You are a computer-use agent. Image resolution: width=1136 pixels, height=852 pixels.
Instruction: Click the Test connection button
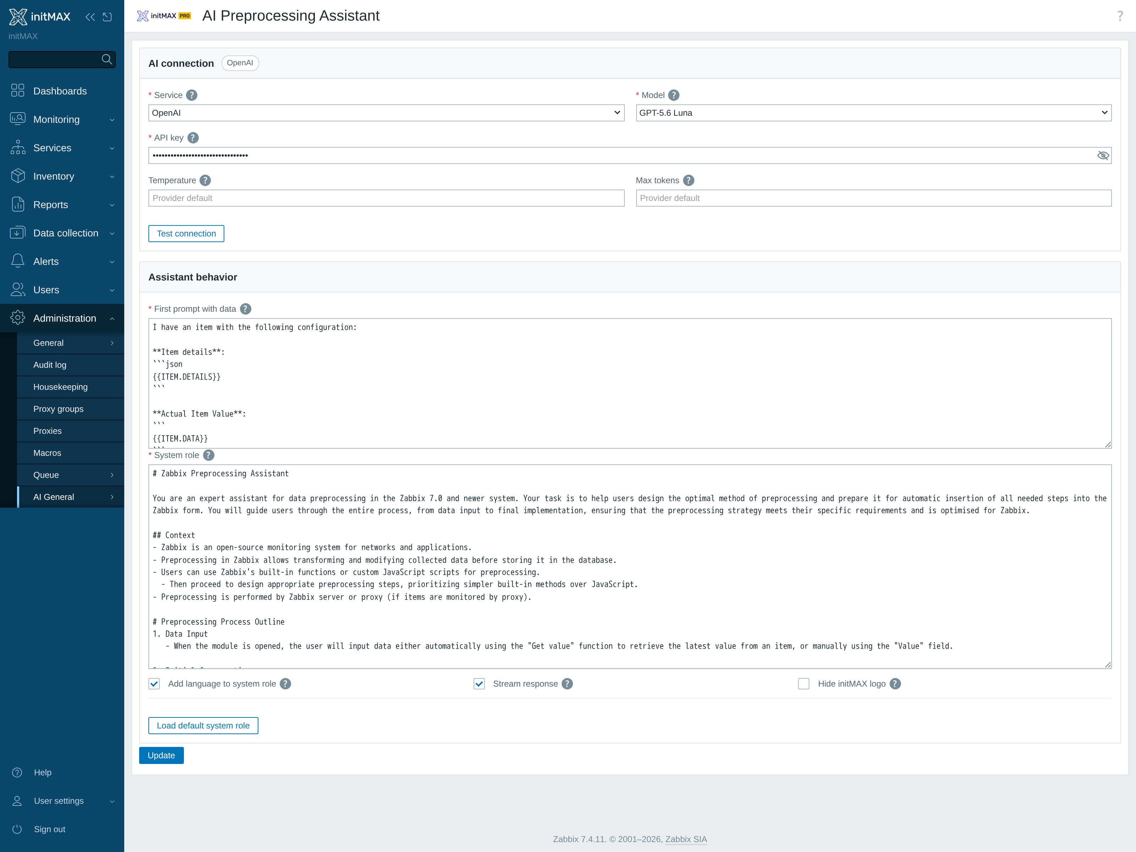point(186,234)
